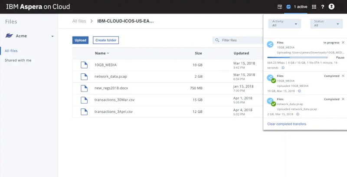Viewport: 347px width, 177px height.
Task: Open the help question mark icon
Action: click(x=323, y=7)
